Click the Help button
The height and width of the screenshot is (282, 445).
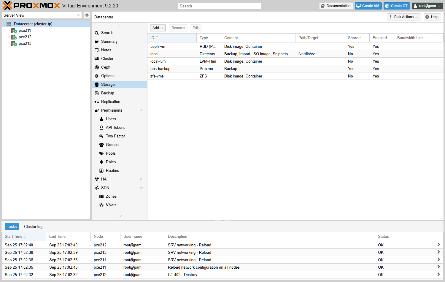tap(432, 17)
